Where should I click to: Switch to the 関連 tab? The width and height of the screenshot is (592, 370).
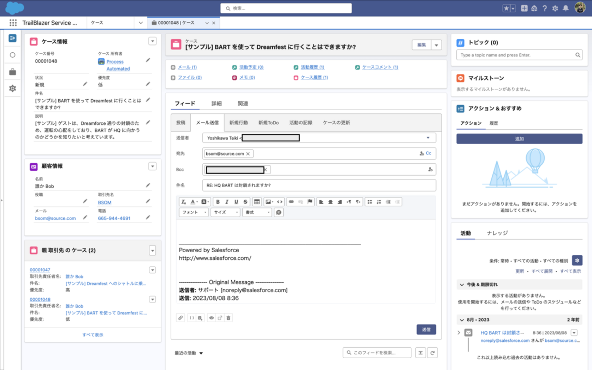[x=243, y=103]
